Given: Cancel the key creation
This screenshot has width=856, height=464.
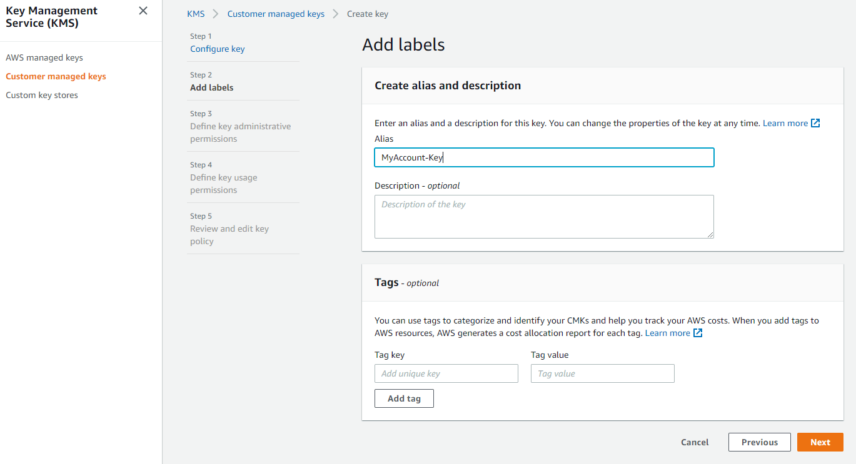Looking at the screenshot, I should tap(694, 442).
